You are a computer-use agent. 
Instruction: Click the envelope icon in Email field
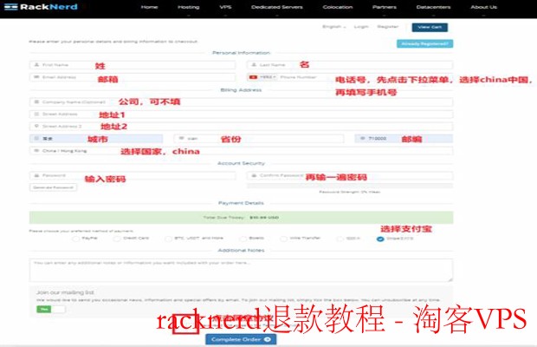[36, 77]
